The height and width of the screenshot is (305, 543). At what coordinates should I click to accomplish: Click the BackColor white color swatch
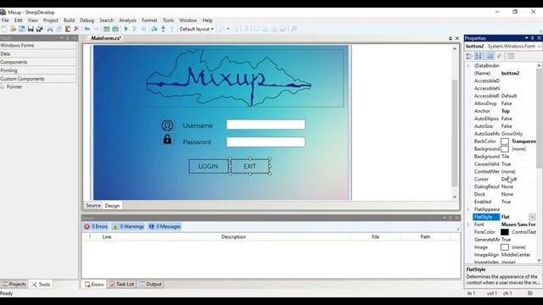coord(505,141)
